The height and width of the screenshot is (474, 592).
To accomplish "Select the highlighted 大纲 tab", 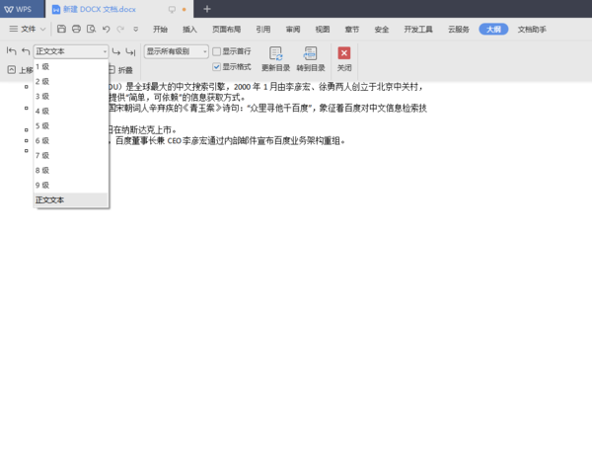I will click(x=493, y=29).
